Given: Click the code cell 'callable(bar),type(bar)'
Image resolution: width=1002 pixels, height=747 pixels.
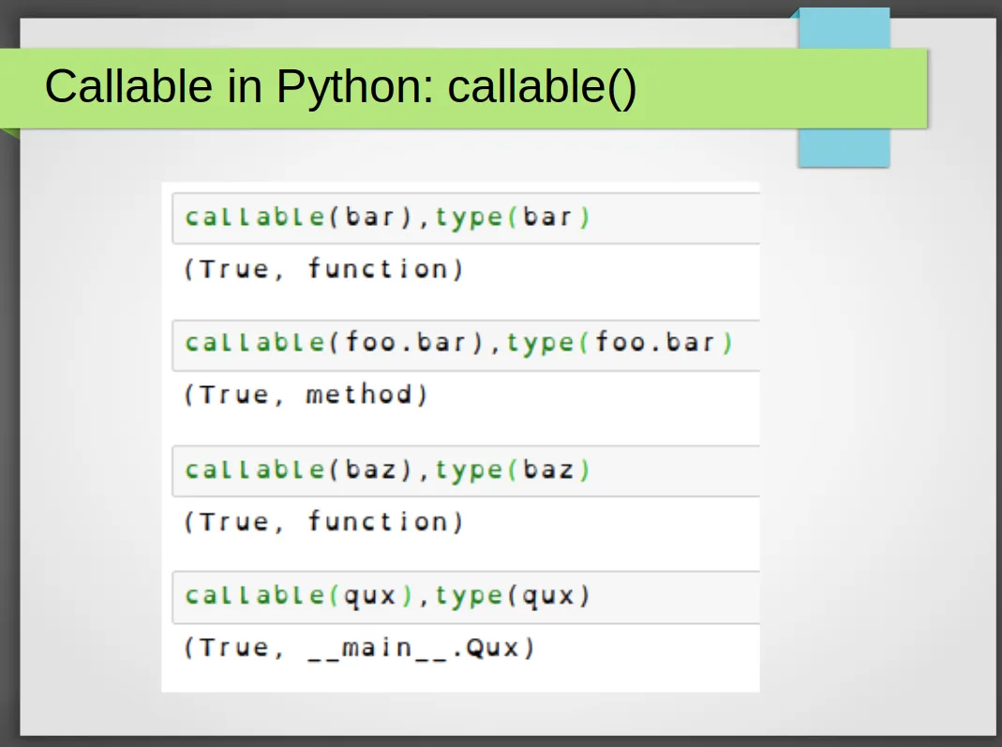Looking at the screenshot, I should coord(466,217).
